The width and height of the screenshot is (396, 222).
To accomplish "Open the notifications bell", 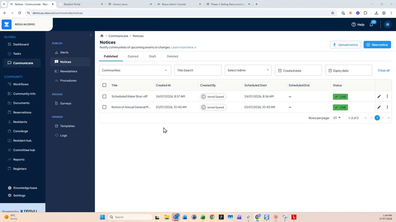I will [x=371, y=24].
